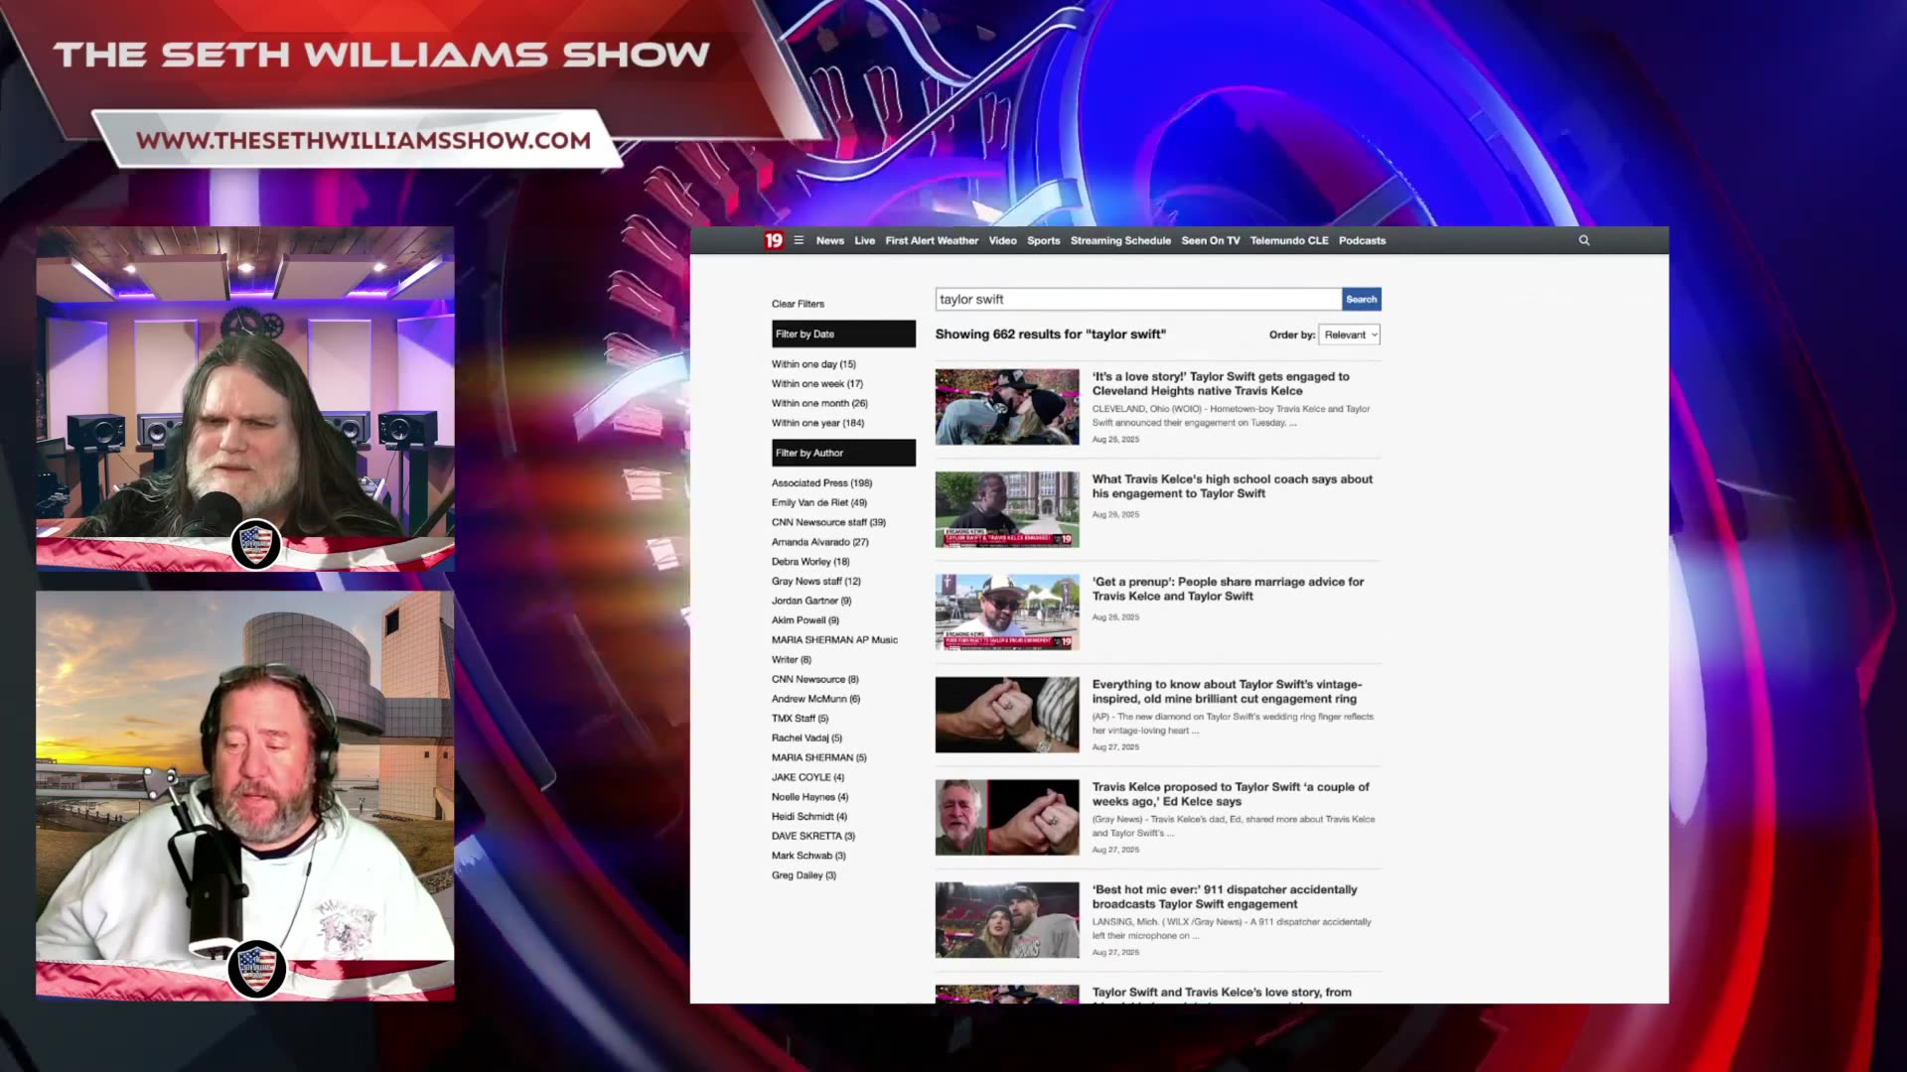Open thumbnail of hands with engagement ring
The width and height of the screenshot is (1907, 1072).
pyautogui.click(x=1007, y=715)
